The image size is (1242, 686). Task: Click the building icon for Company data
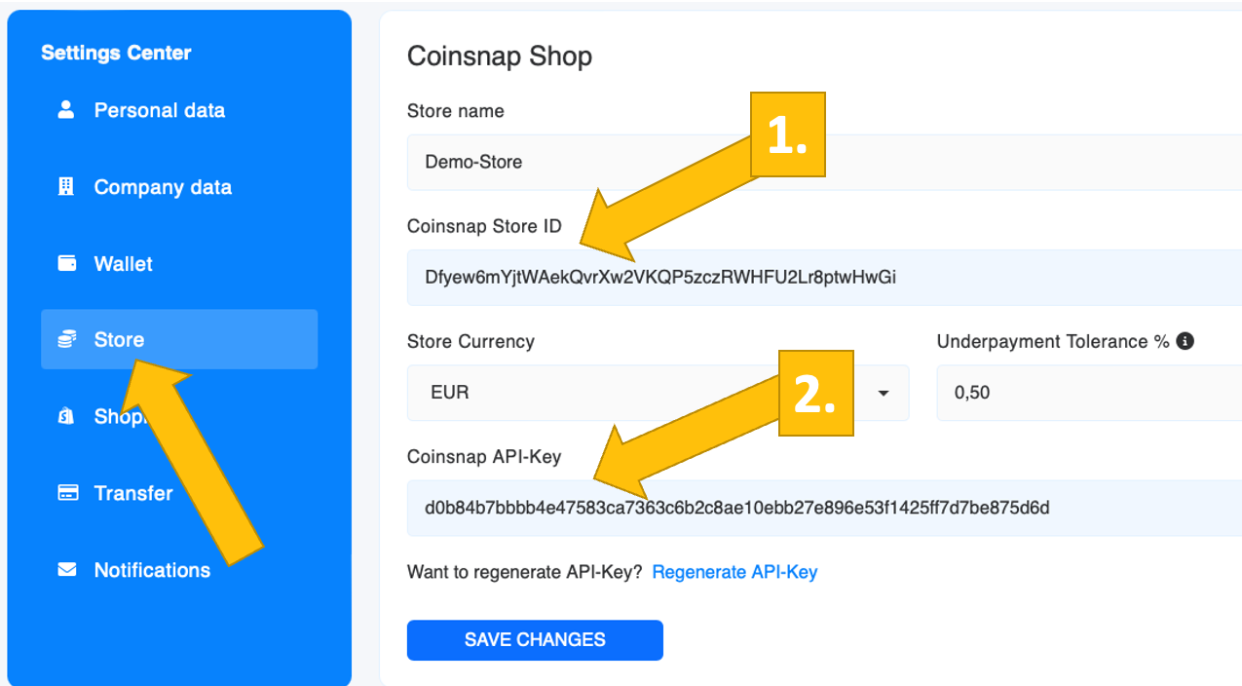pos(66,187)
